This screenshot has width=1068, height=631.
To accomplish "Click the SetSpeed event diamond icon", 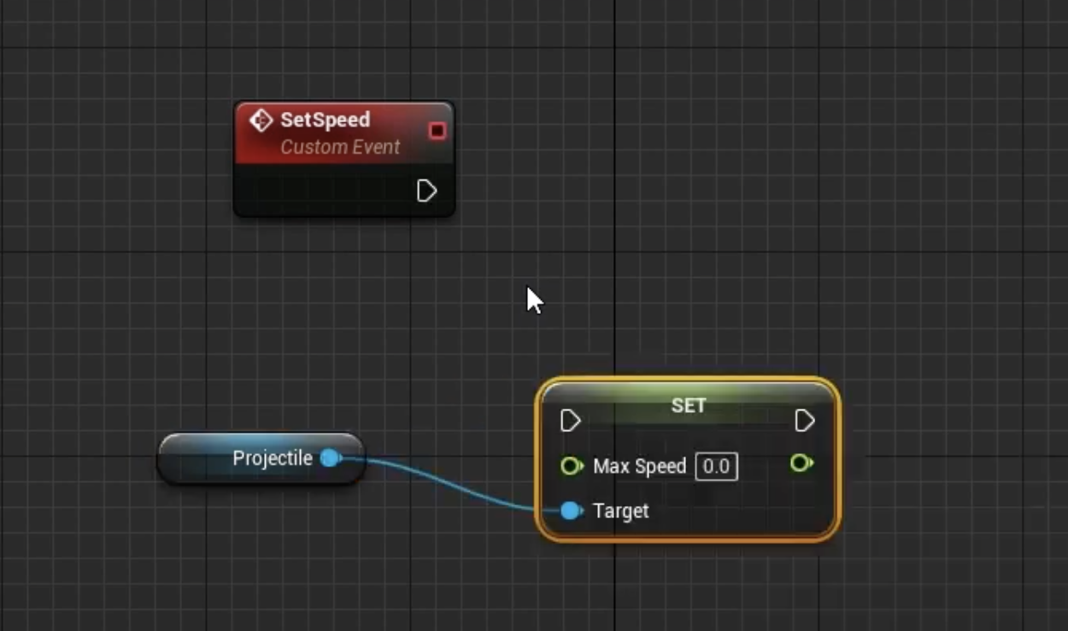I will pos(261,121).
